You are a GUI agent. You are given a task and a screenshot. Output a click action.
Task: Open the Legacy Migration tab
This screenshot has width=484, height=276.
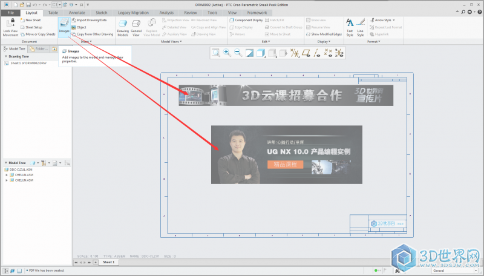pos(133,13)
